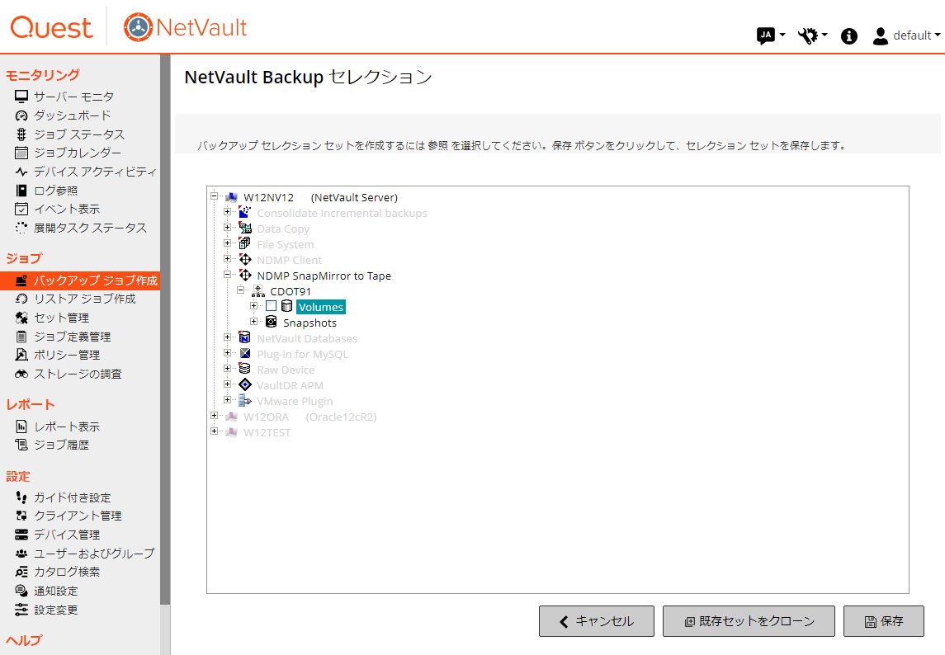
Task: Click the ダッシュボード gauge icon
Action: [x=21, y=115]
